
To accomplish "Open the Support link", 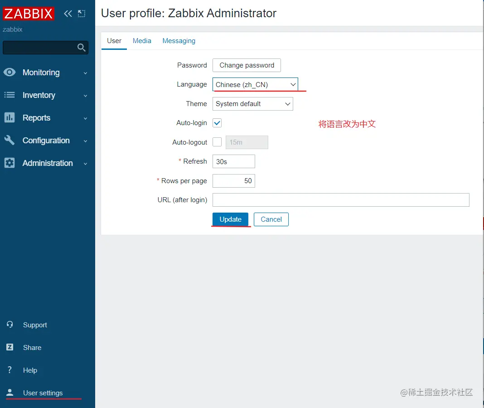I will tap(35, 325).
